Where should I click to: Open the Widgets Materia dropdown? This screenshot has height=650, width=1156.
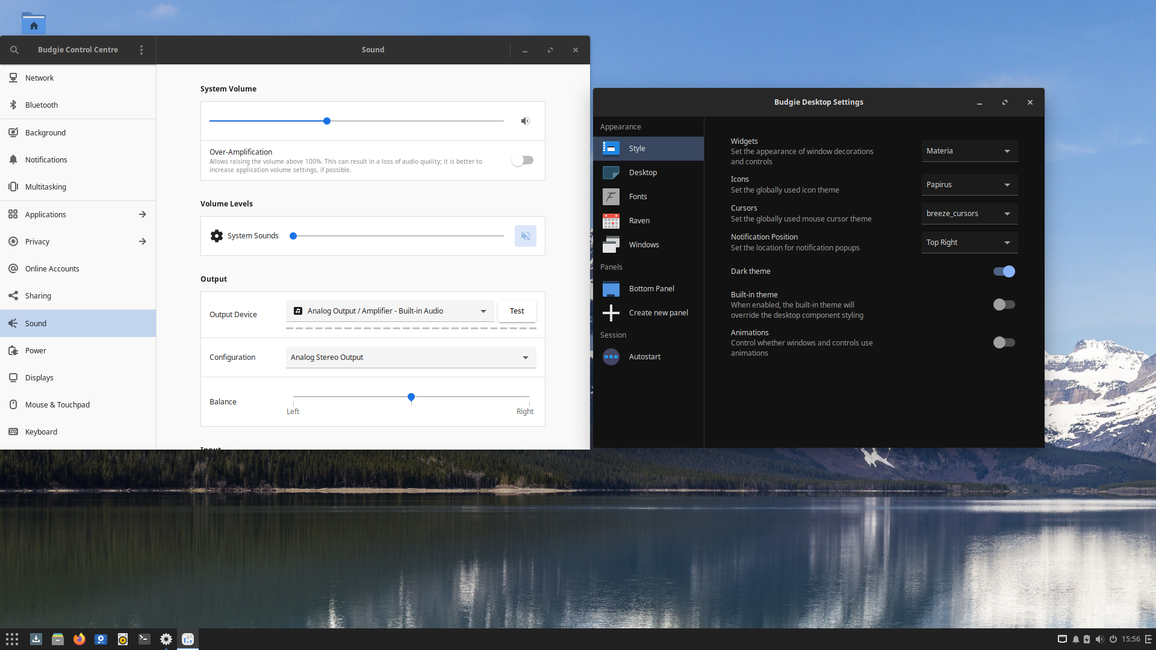click(x=969, y=151)
